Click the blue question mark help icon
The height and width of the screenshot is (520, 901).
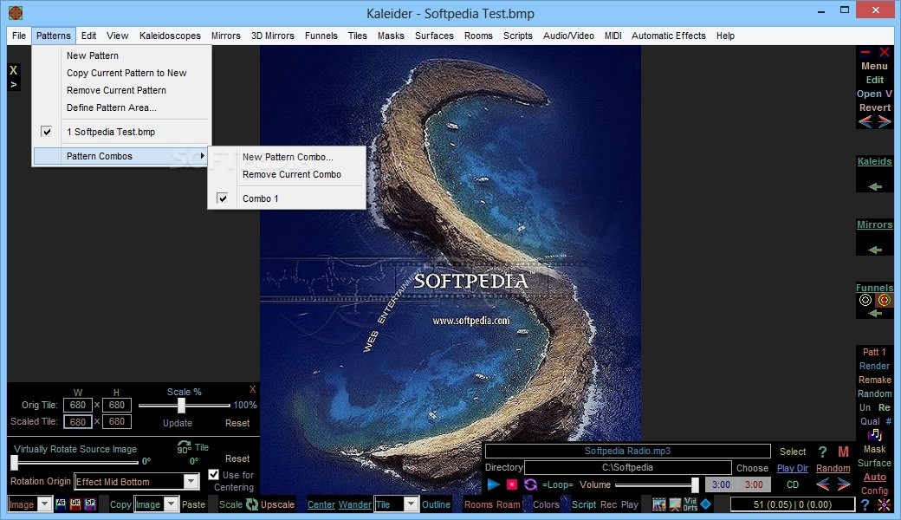[x=865, y=504]
